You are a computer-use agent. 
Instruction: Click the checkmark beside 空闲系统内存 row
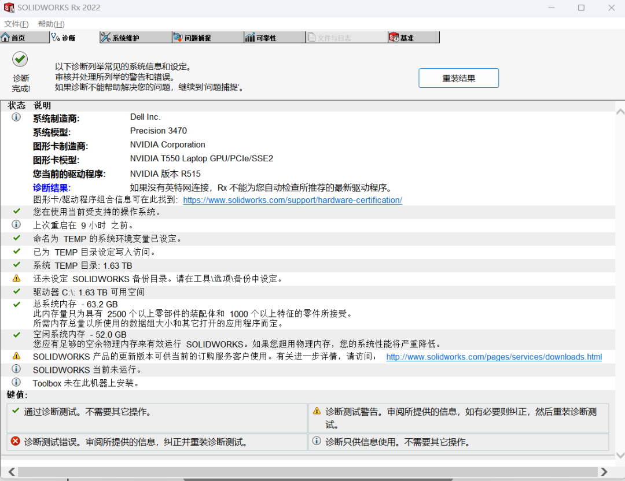pos(16,335)
